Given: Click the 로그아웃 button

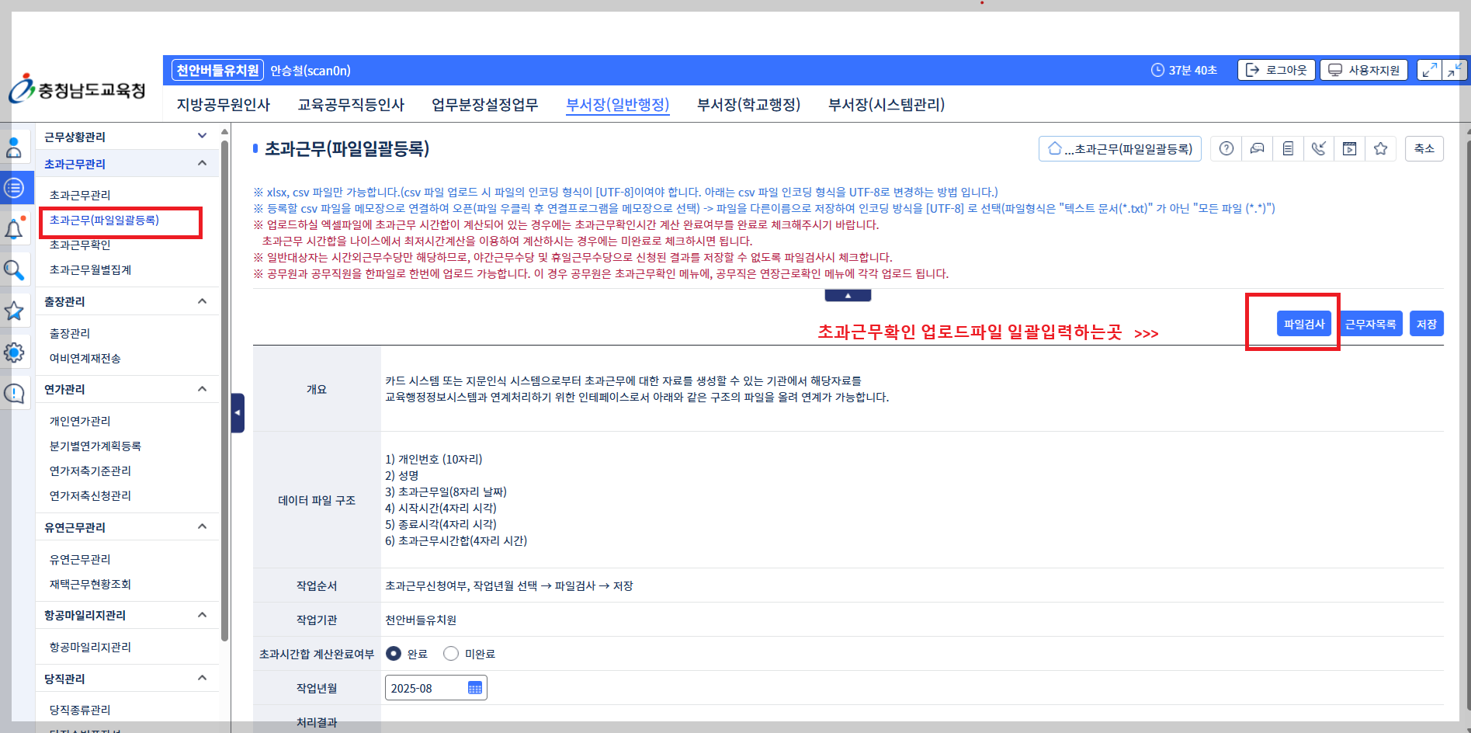Looking at the screenshot, I should (x=1277, y=70).
